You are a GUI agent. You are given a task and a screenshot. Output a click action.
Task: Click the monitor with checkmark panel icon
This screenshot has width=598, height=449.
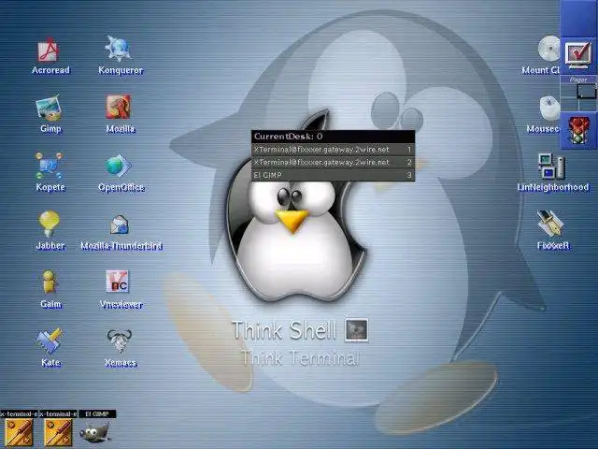(578, 55)
